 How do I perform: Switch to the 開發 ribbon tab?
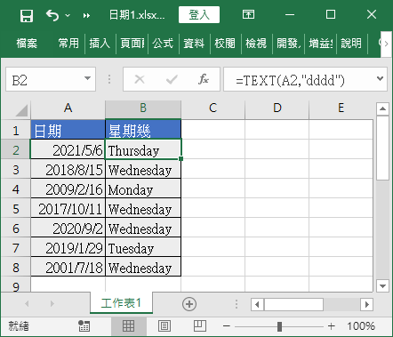[288, 44]
